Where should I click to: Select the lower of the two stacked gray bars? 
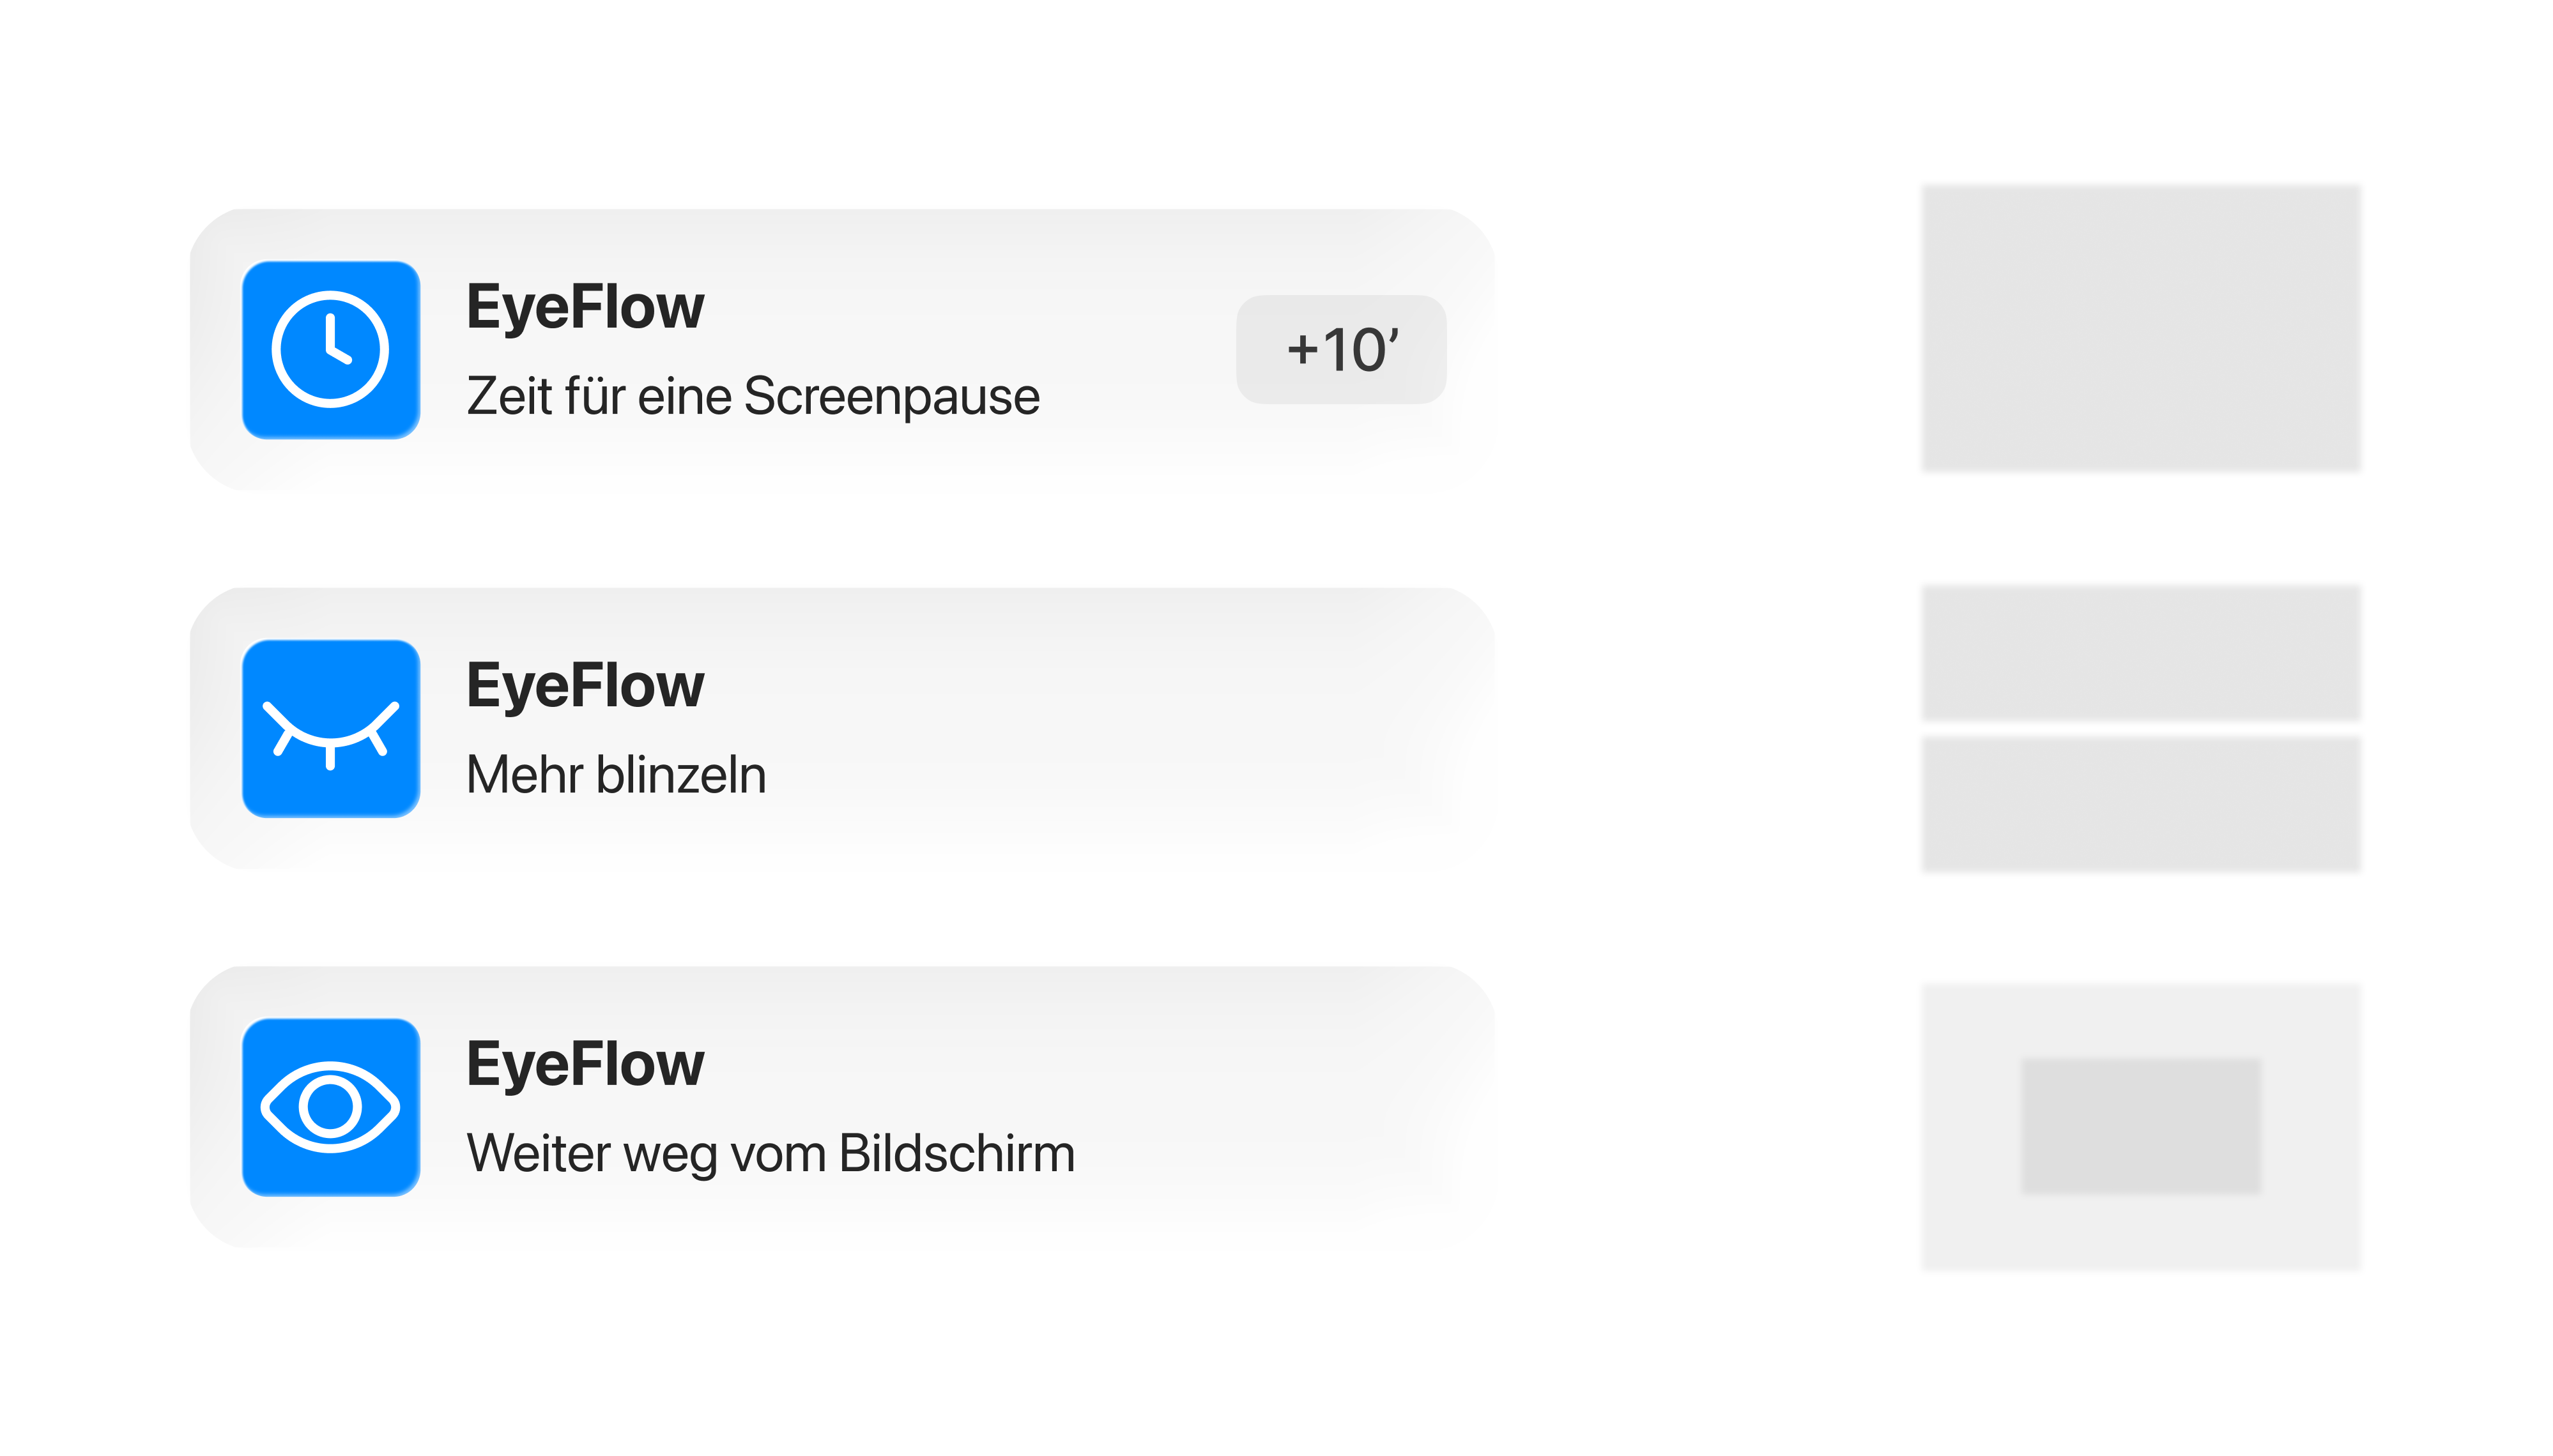[2141, 804]
